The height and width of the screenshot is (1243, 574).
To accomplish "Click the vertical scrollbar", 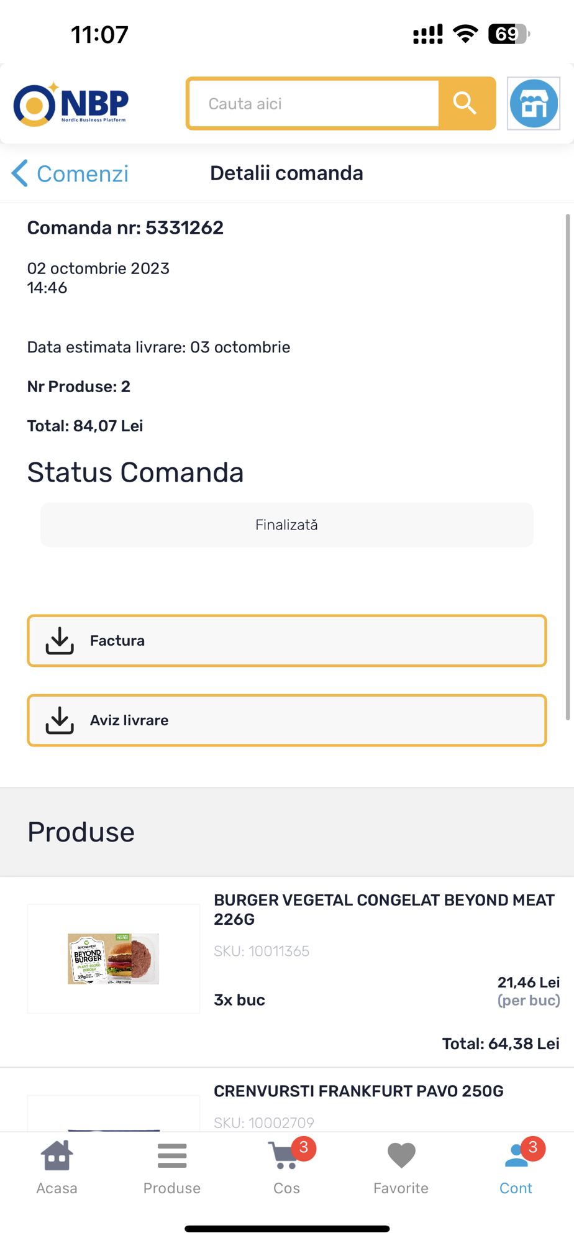I will [x=568, y=466].
